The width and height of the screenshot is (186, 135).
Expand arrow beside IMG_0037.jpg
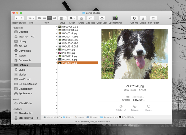[56, 33]
